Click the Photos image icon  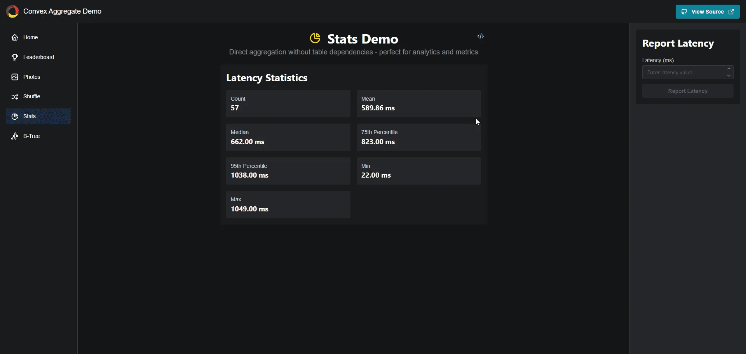pyautogui.click(x=15, y=77)
